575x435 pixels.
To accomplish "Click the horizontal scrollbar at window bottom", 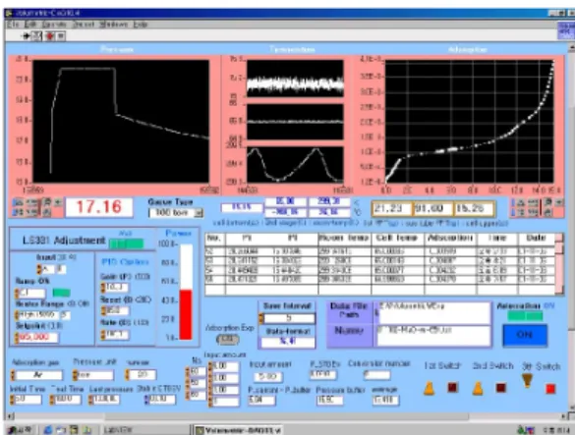I will (286, 416).
